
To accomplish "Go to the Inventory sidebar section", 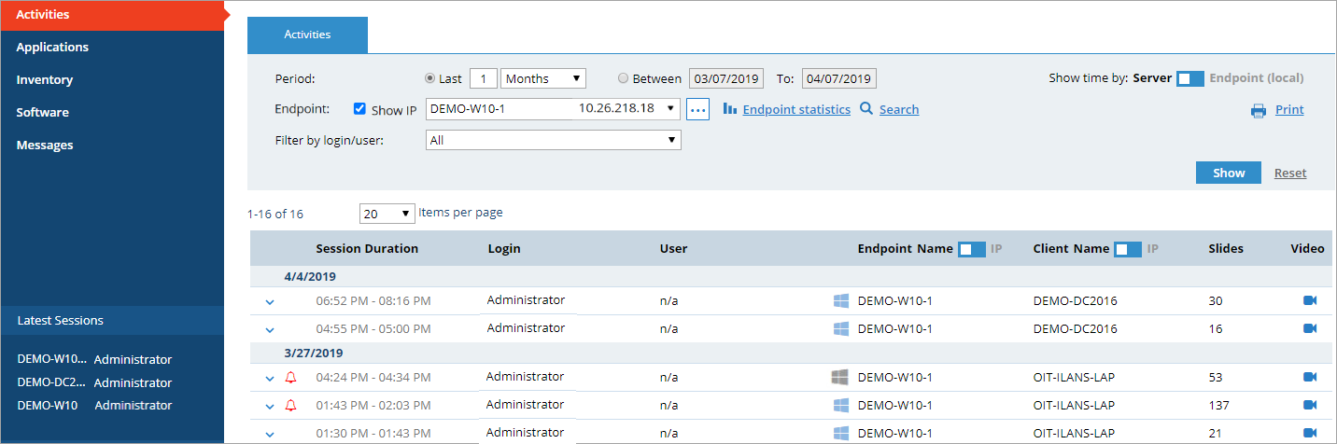I will [44, 79].
